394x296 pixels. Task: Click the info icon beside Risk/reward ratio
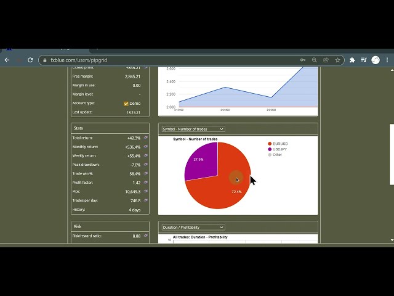coord(146,236)
